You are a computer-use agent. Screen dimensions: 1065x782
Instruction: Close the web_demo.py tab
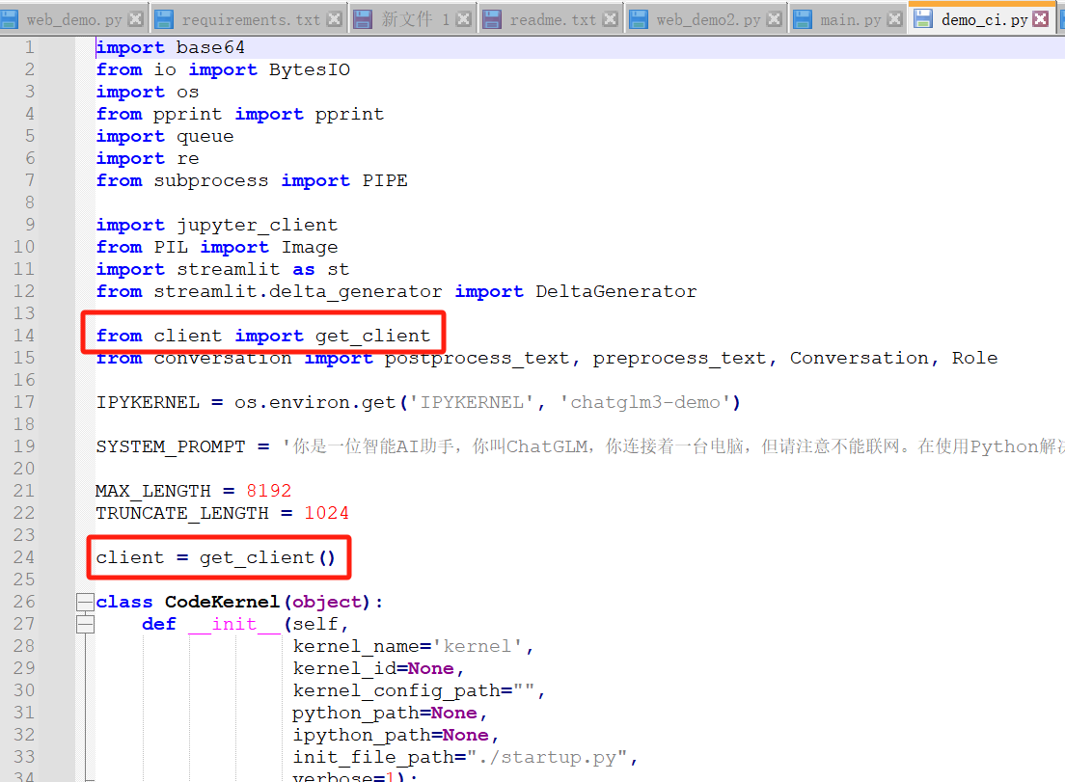tap(136, 19)
